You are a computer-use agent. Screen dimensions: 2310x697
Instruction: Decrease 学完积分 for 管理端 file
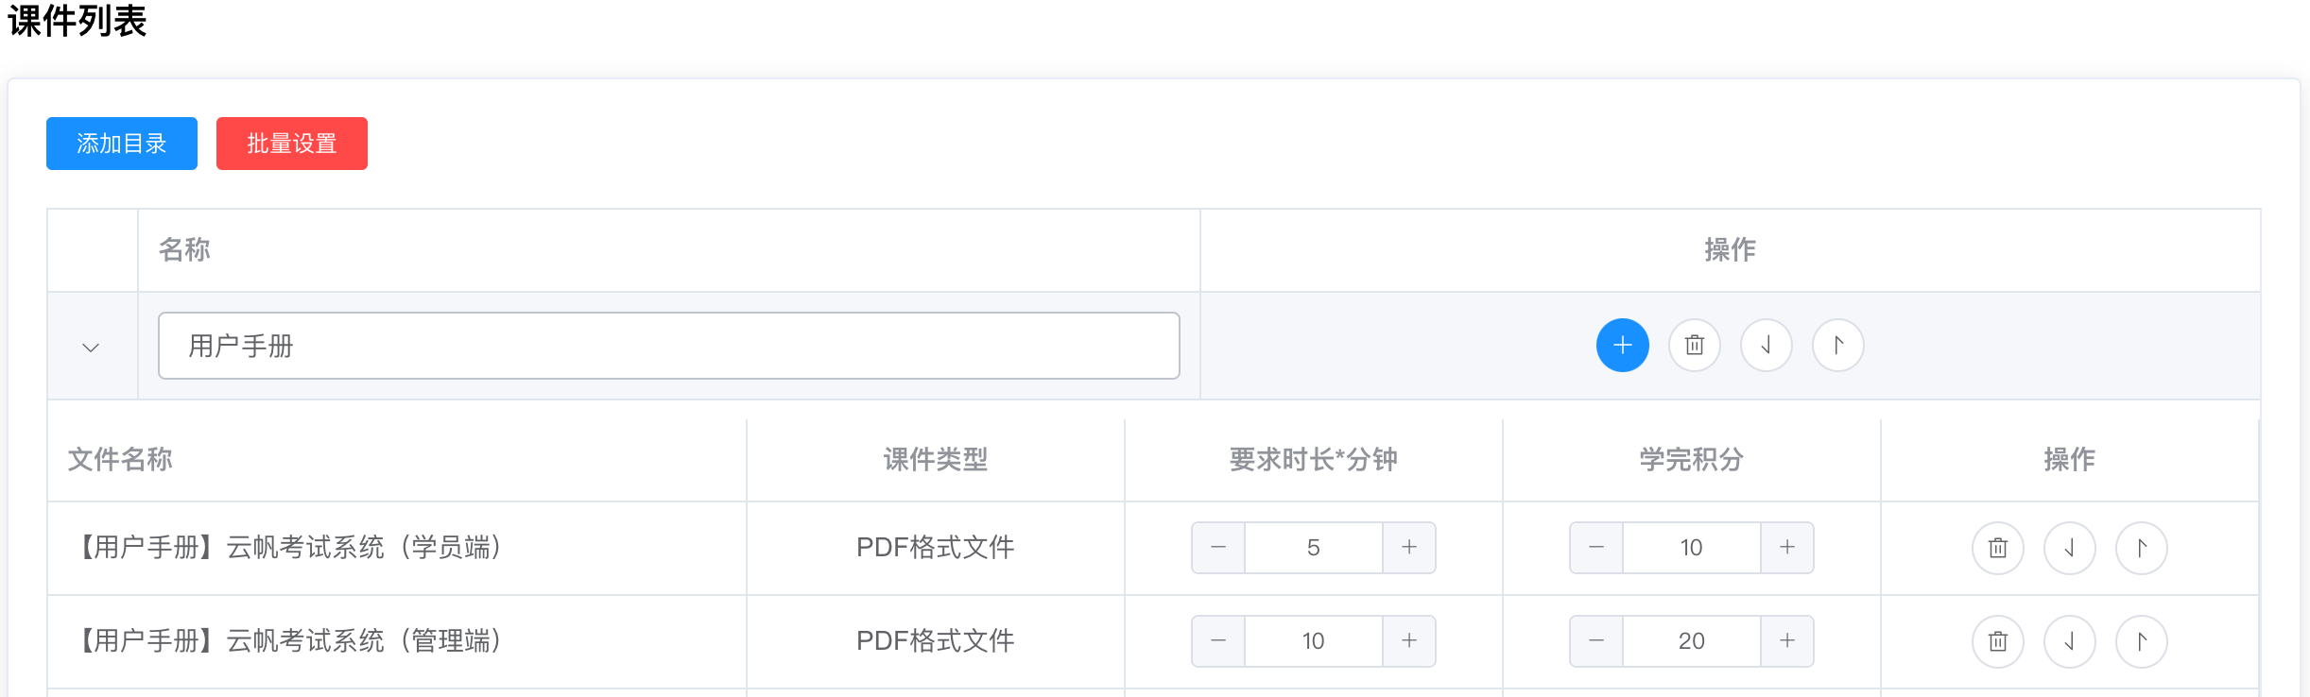coord(1596,641)
